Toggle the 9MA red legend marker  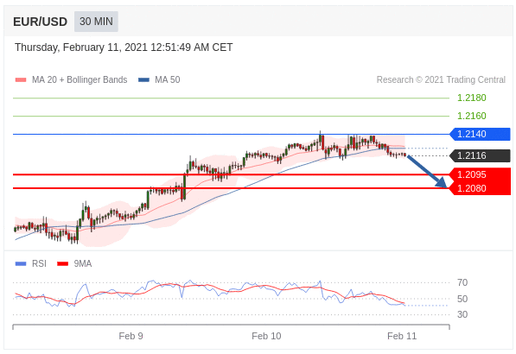[62, 263]
